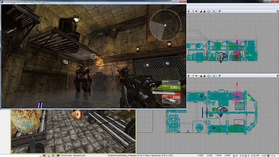Toggle first checkbox right of 5% value
Viewport: 279px width, 157px height.
263,155
